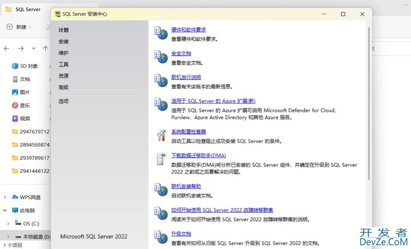Open the 升级文档 link
The width and height of the screenshot is (411, 249).
[181, 234]
